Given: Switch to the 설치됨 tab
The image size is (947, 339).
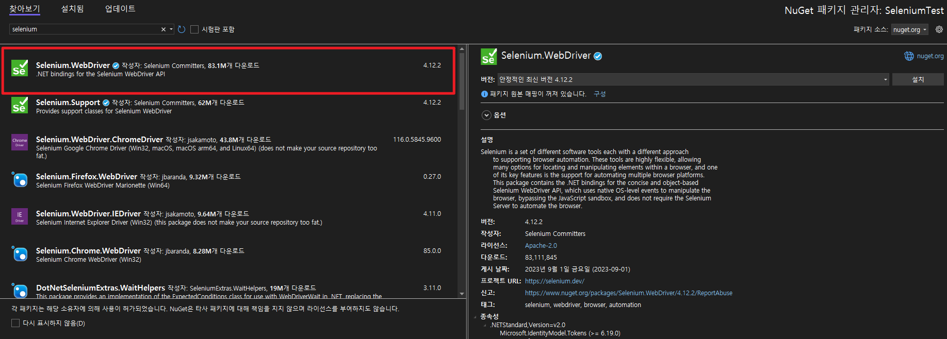Looking at the screenshot, I should [72, 9].
